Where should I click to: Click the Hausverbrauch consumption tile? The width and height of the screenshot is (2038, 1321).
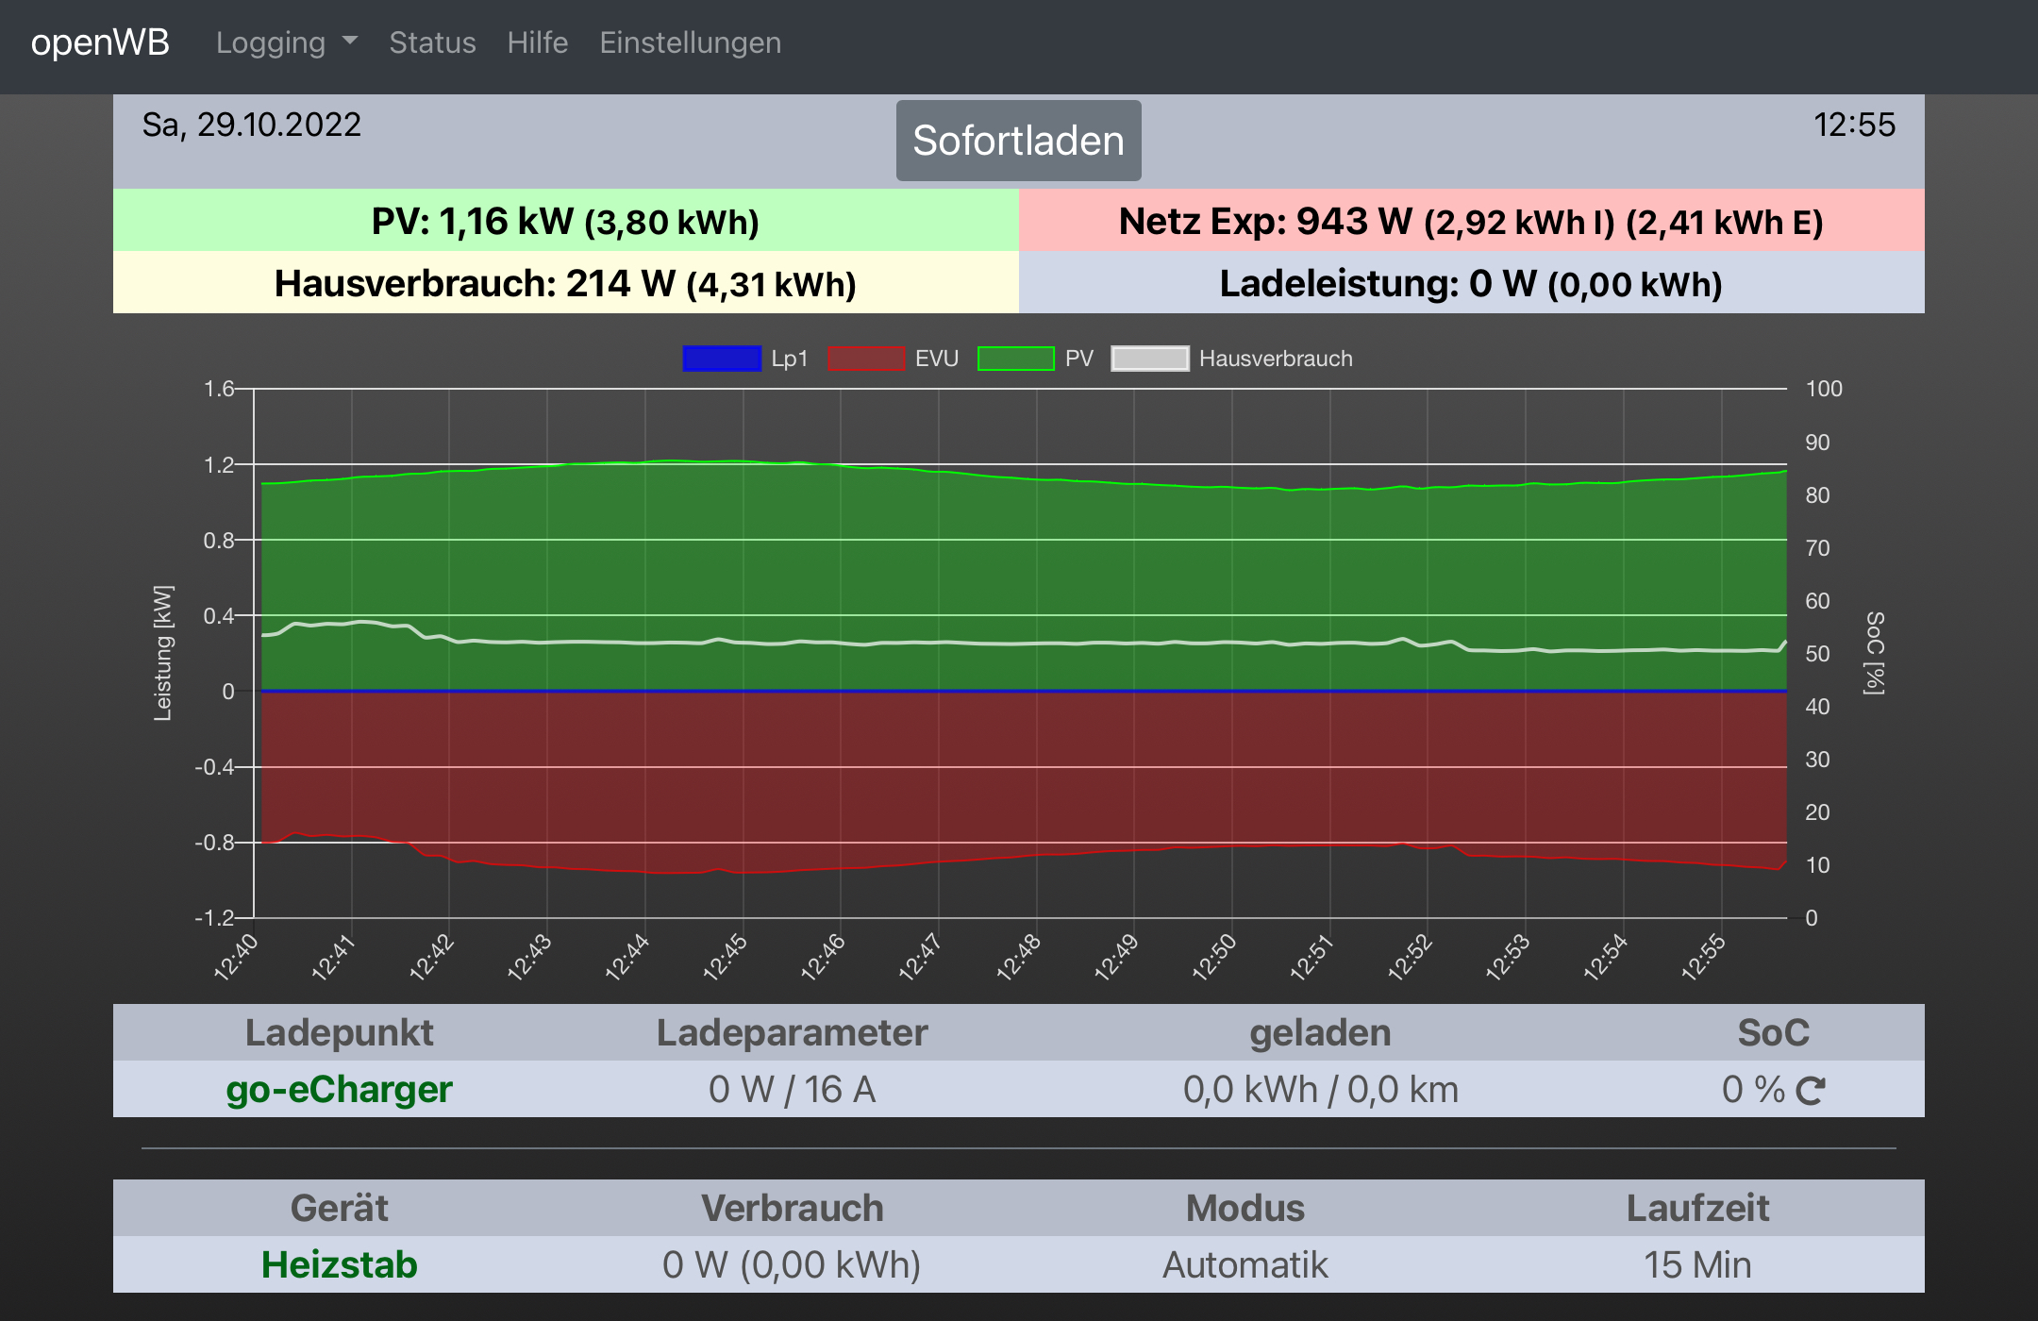[565, 283]
